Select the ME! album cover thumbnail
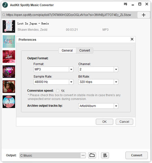This screenshot has width=152, height=163. [x=9, y=42]
